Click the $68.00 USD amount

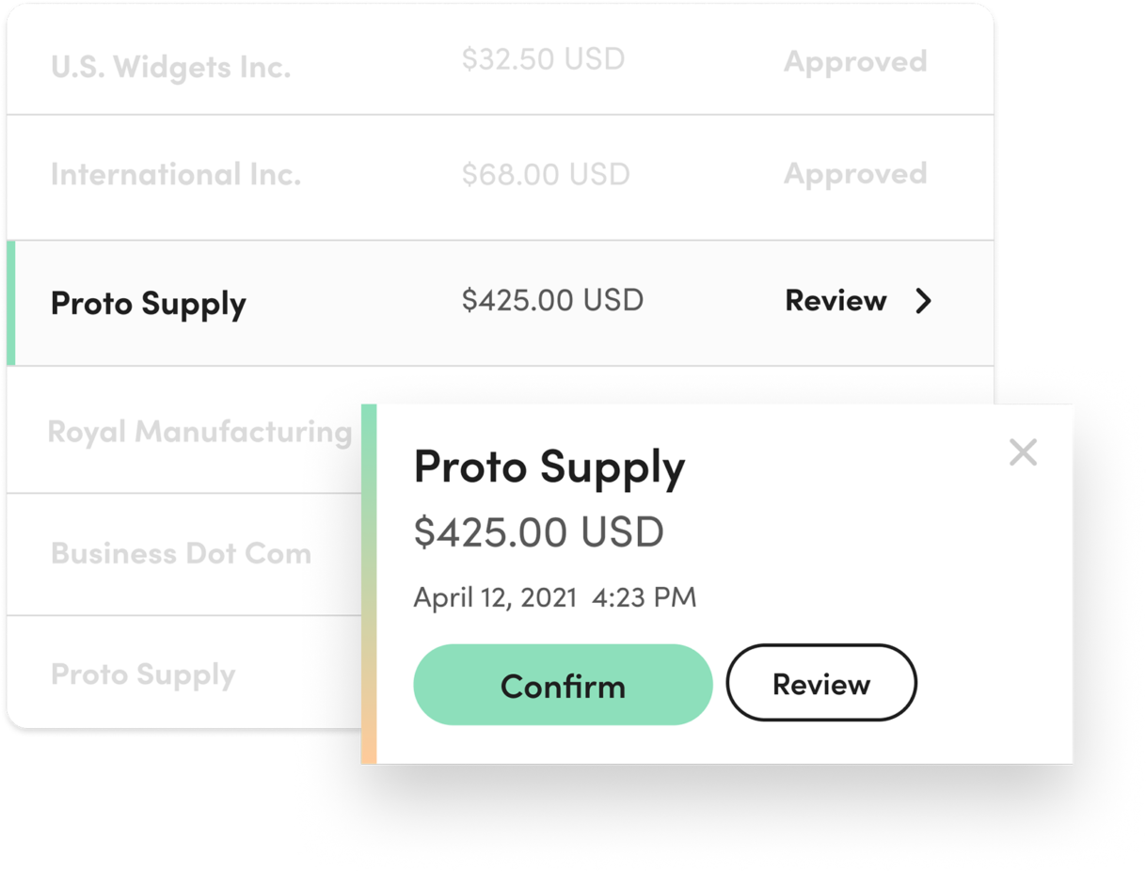(x=544, y=173)
